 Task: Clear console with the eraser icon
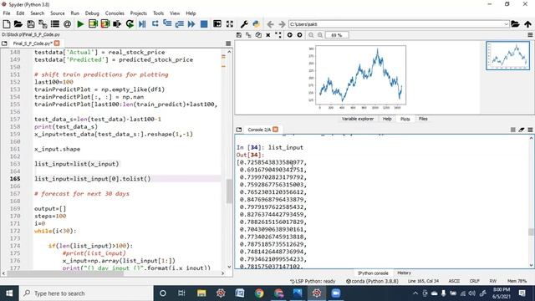pyautogui.click(x=522, y=130)
